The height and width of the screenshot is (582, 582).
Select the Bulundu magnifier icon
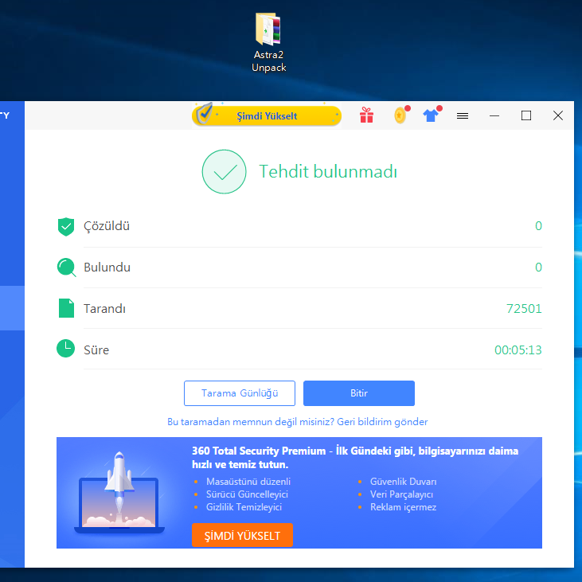66,268
